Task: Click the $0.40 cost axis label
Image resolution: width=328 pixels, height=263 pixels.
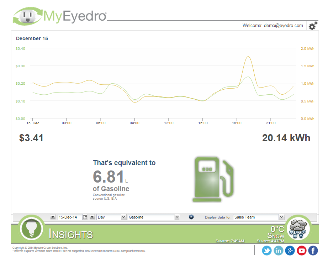Action: pyautogui.click(x=20, y=48)
